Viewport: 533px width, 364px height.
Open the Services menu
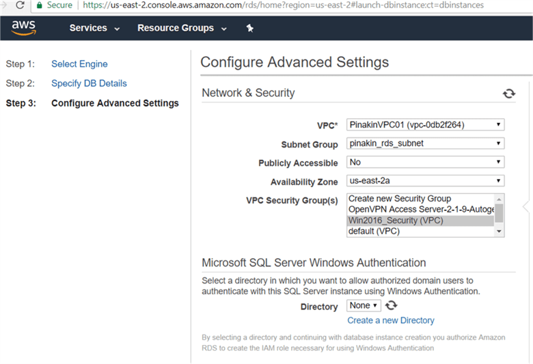[x=94, y=28]
